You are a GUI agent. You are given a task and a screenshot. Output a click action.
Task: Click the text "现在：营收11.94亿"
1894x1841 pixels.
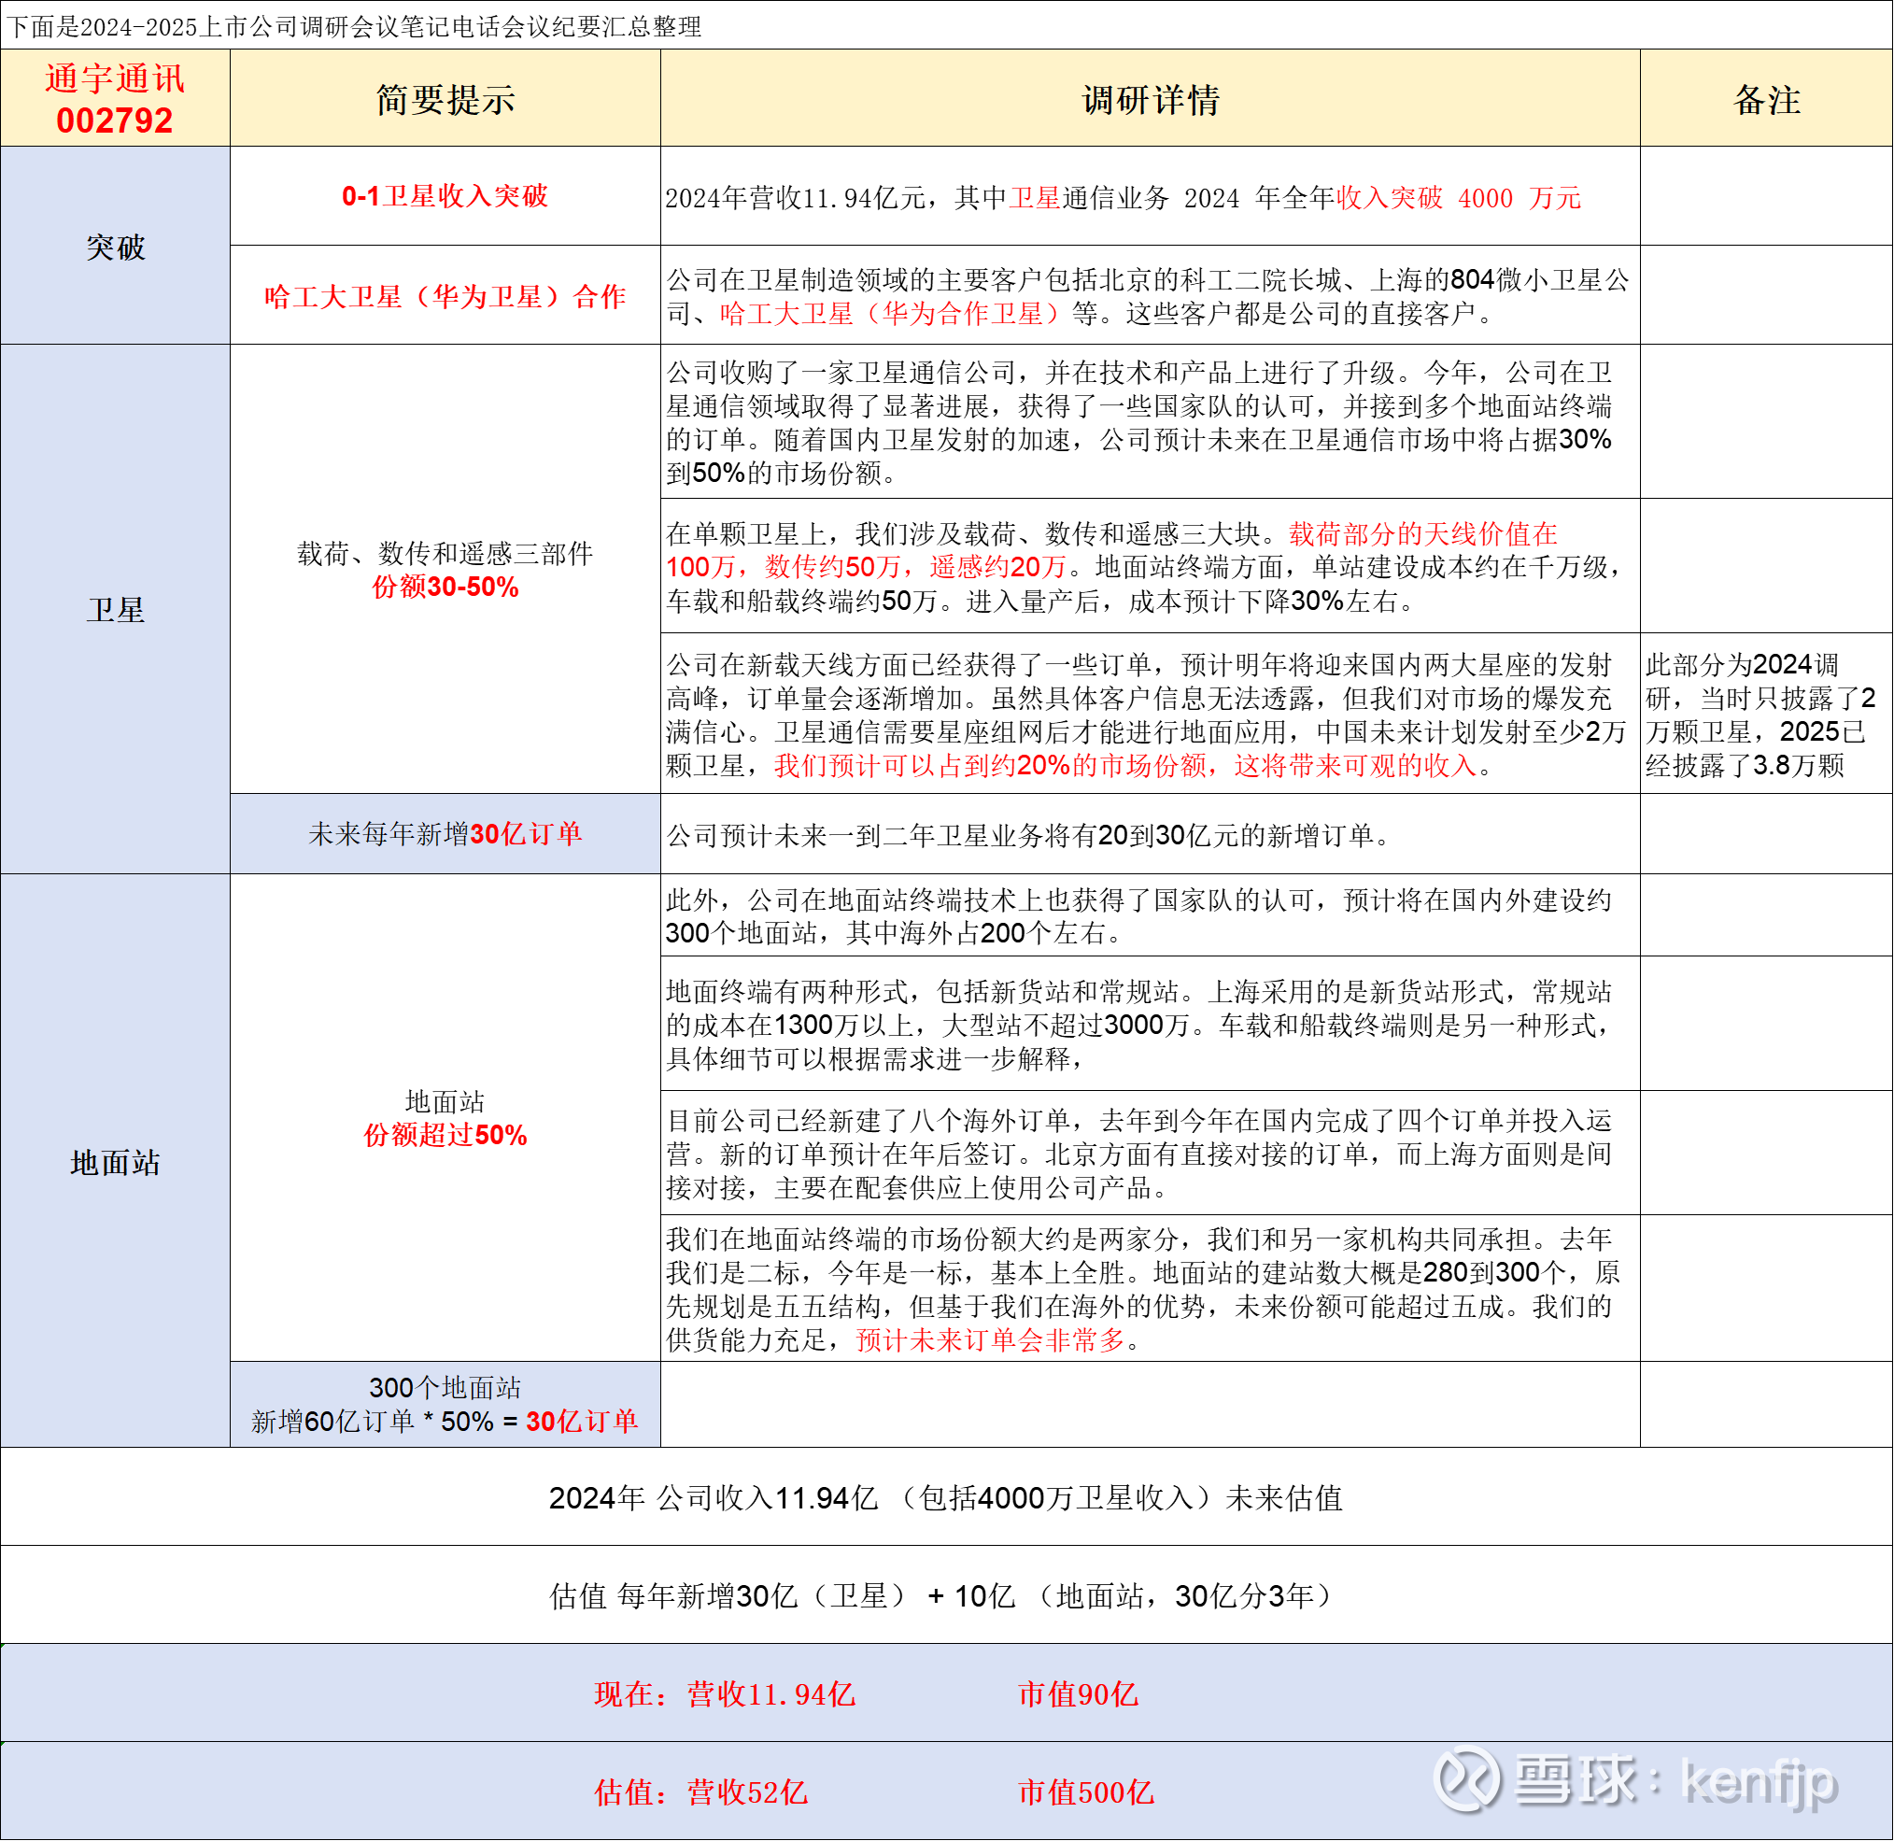(725, 1694)
